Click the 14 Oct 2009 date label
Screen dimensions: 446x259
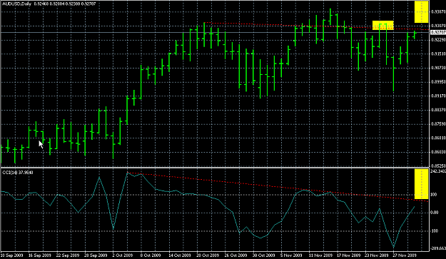tap(180, 255)
